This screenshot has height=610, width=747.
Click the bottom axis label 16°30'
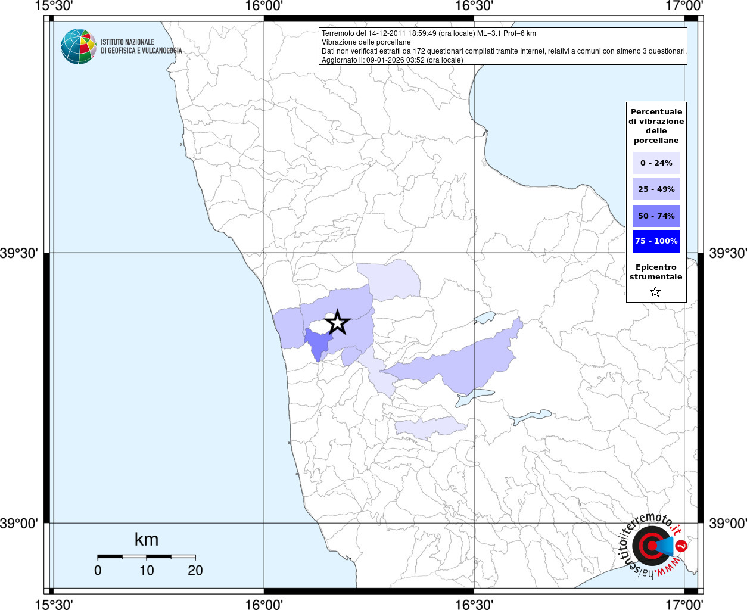point(474,604)
